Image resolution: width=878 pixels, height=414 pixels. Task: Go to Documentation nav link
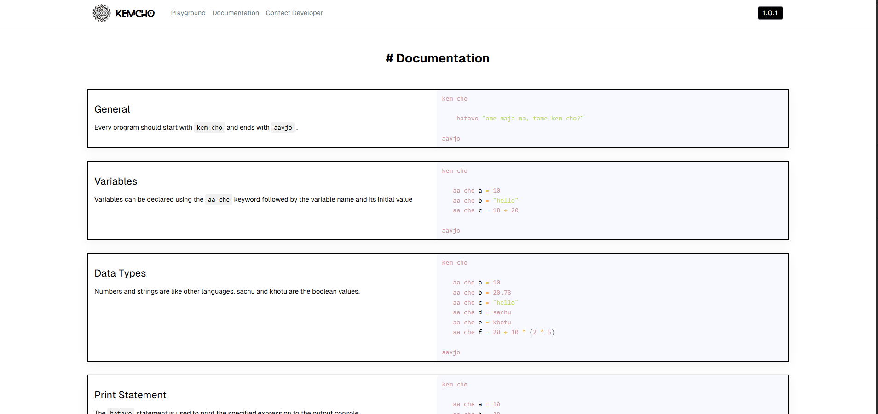[x=236, y=13]
